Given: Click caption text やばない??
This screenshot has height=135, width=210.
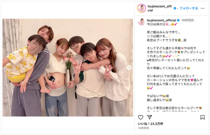Looking at the screenshot, I should click(x=158, y=96).
